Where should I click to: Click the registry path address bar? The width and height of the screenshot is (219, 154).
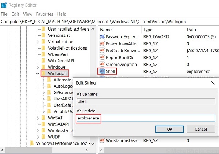coord(109,22)
